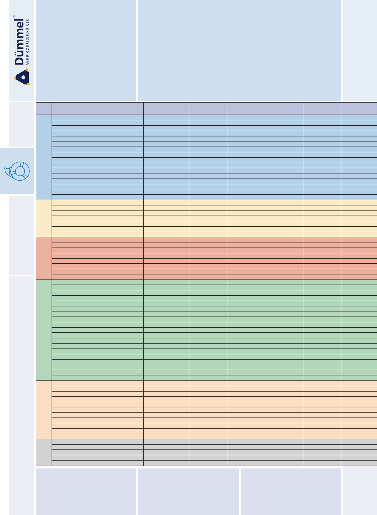
Task: Select the milling cutter icon sidebar tab
Action: coord(17,171)
